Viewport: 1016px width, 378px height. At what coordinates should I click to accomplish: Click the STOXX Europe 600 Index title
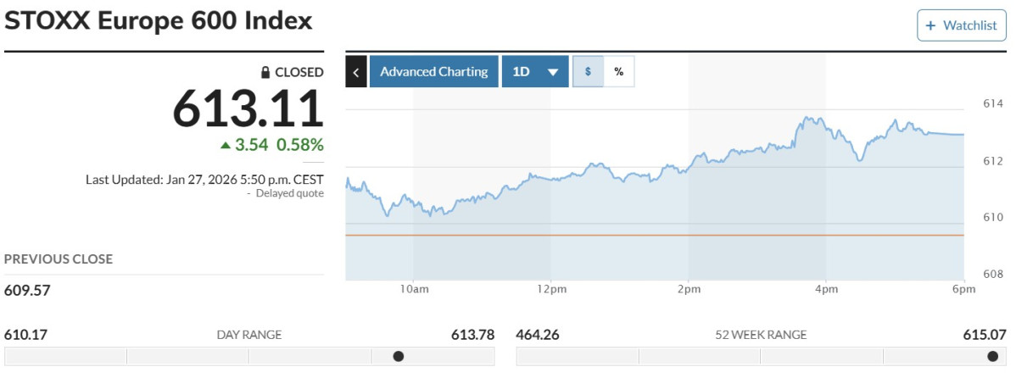(x=159, y=21)
